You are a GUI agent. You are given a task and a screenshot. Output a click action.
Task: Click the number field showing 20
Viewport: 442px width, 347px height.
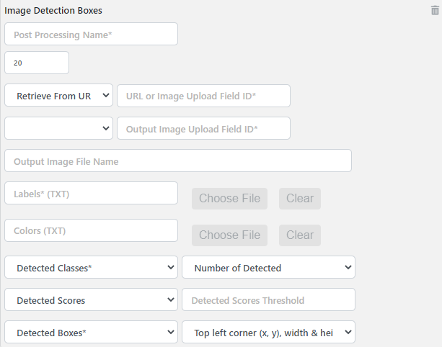coord(37,63)
